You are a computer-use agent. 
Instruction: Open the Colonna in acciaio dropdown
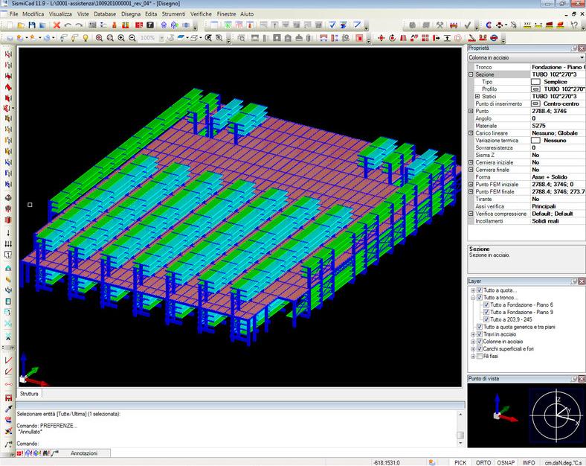[x=582, y=57]
